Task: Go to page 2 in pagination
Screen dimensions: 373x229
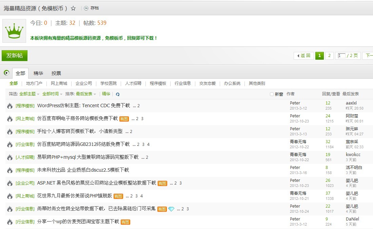Action: (329, 56)
